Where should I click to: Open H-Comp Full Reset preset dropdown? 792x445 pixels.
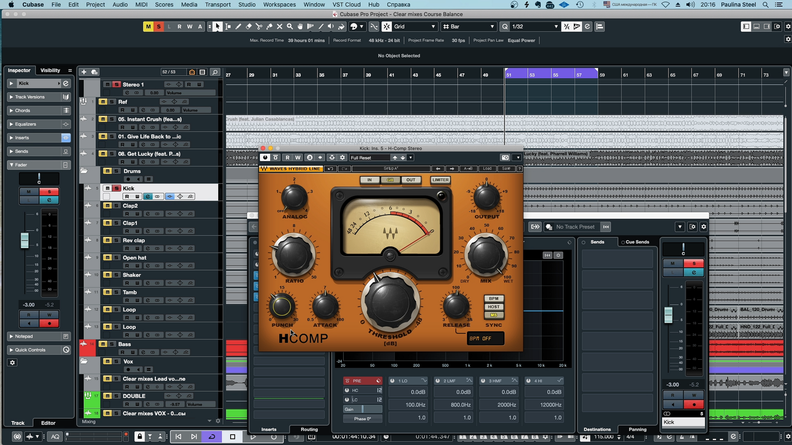click(370, 158)
